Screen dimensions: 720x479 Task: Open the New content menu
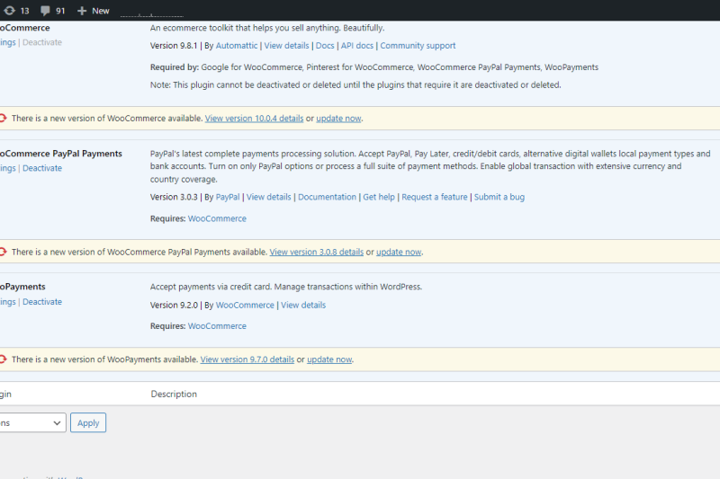pos(94,11)
